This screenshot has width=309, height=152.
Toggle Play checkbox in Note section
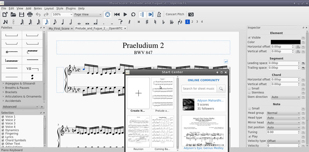click(x=249, y=137)
